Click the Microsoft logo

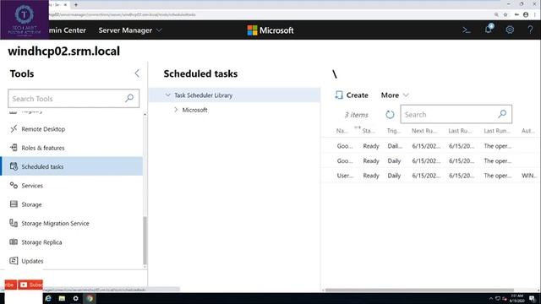(x=270, y=30)
